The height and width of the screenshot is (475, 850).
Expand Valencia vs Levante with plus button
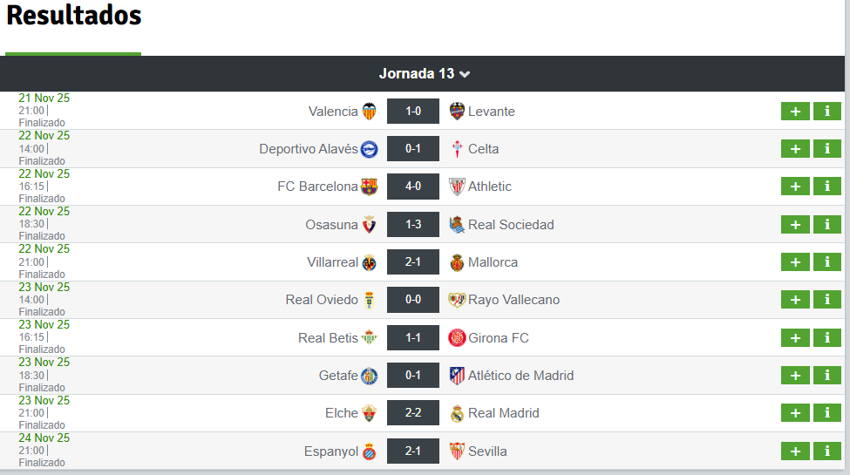[x=795, y=112]
